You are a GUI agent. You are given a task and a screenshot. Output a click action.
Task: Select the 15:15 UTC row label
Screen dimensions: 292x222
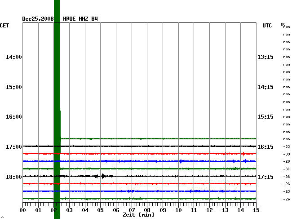pos(265,117)
